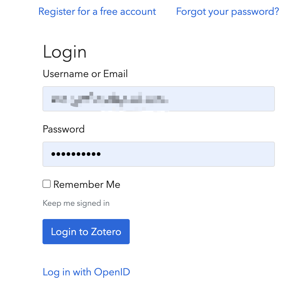Click the Username or Email field label
301x287 pixels.
(85, 74)
